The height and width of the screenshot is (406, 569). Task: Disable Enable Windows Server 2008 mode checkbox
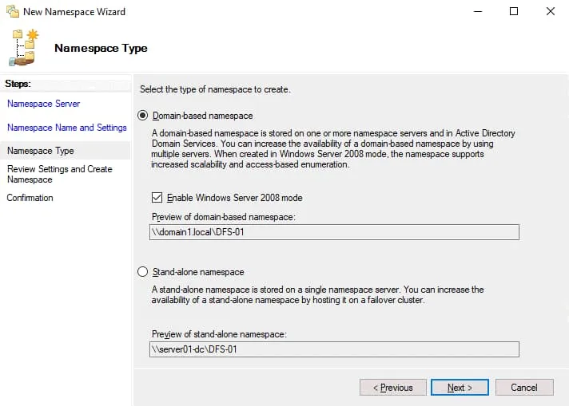[157, 198]
